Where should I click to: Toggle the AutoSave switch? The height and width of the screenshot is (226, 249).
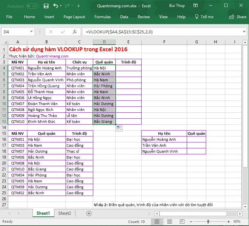point(32,6)
